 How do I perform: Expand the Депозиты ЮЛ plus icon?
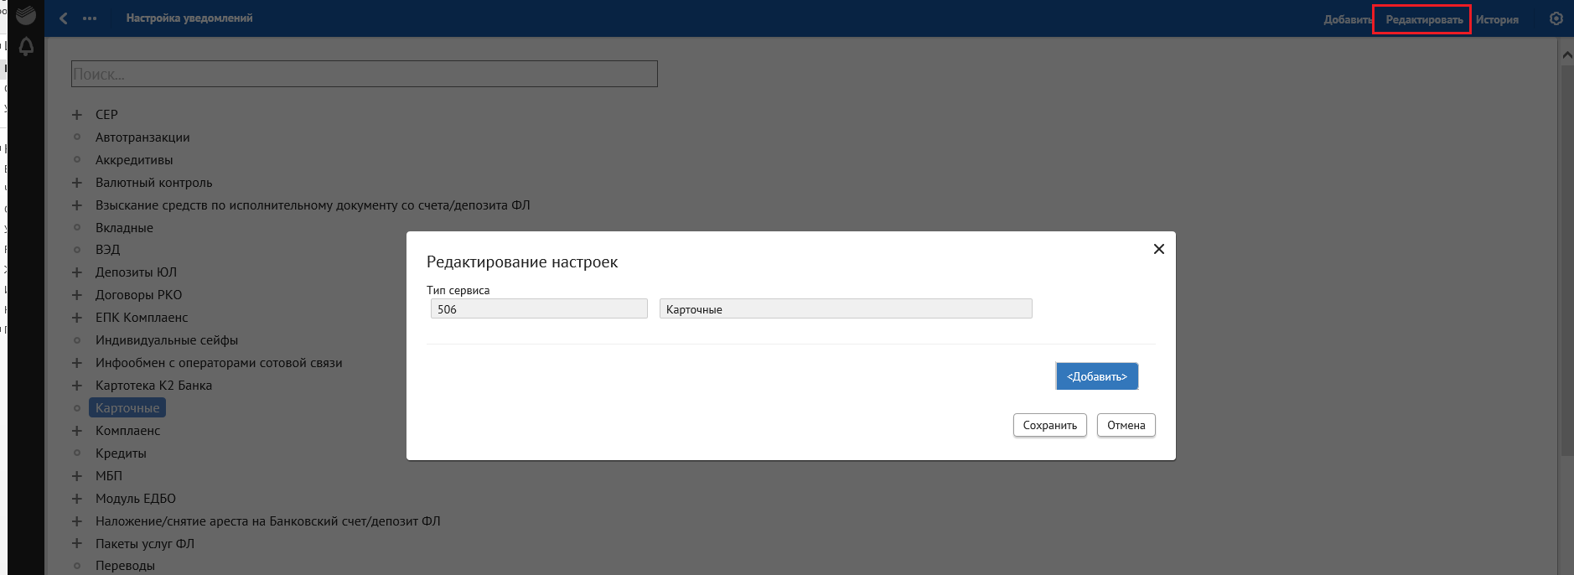point(77,272)
